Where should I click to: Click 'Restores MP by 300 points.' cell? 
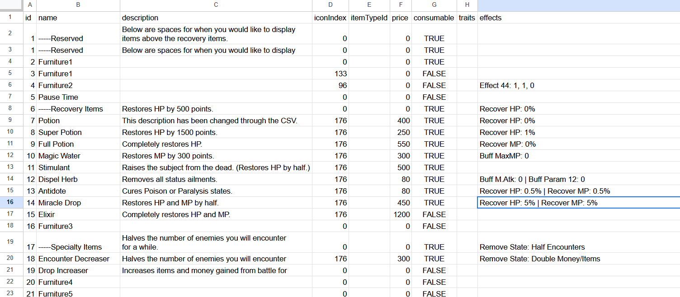tap(216, 156)
